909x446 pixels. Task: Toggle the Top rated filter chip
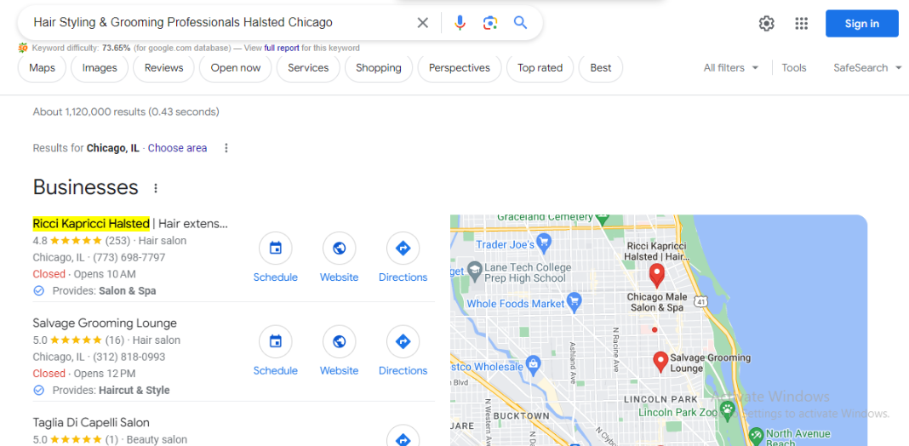(540, 68)
